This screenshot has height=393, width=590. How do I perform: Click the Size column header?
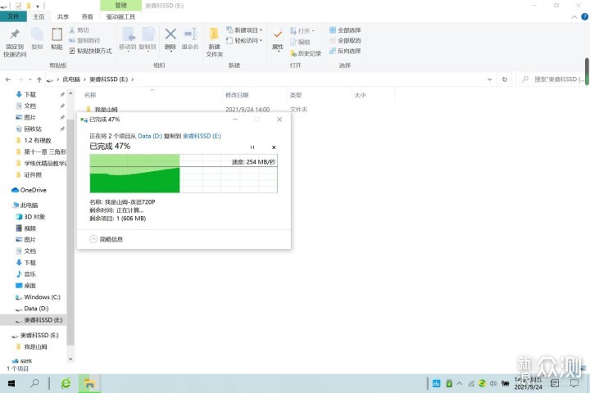pos(360,95)
